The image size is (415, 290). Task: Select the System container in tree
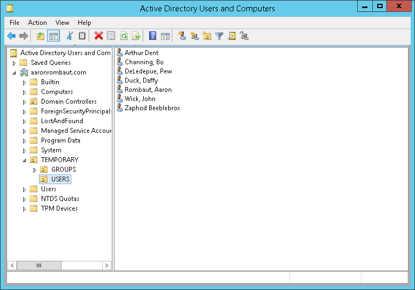pyautogui.click(x=51, y=150)
